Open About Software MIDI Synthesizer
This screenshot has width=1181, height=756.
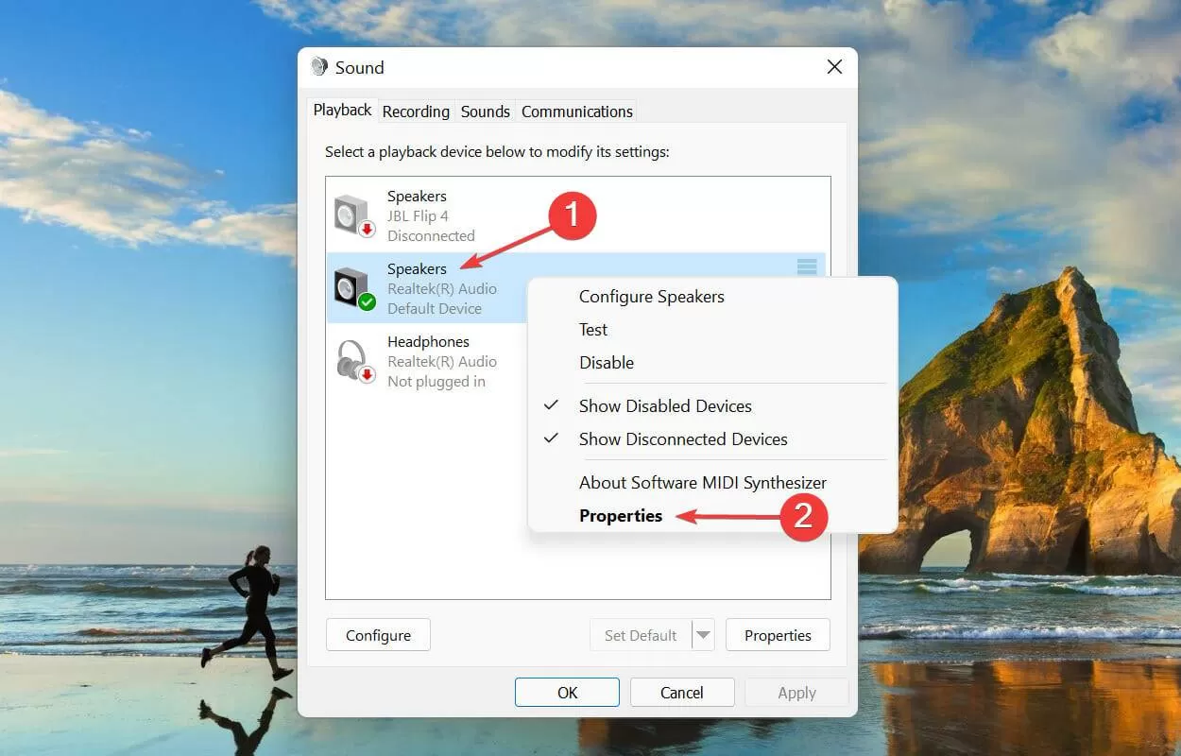pos(703,483)
